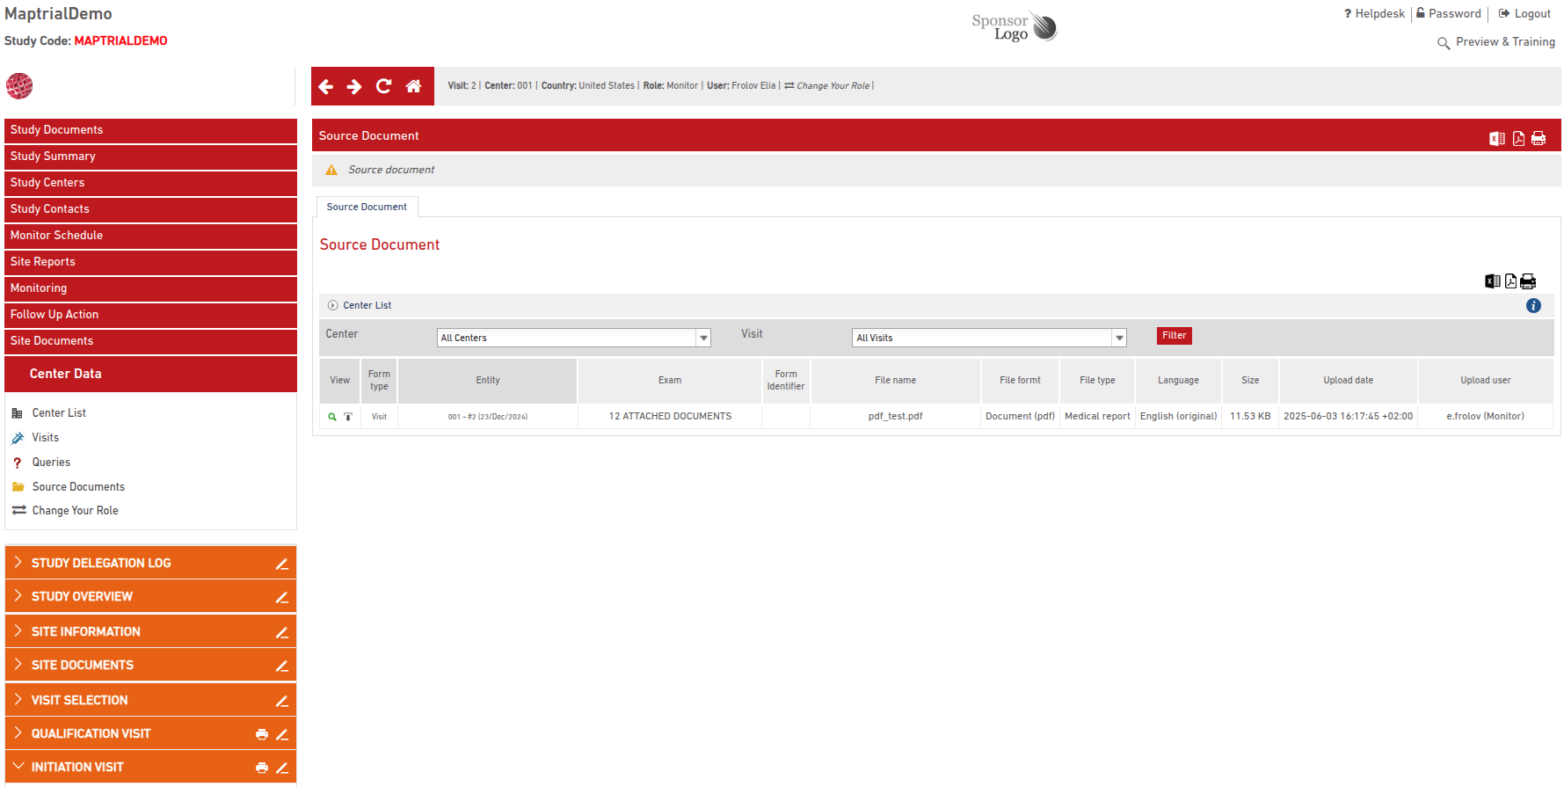The image size is (1564, 787).
Task: Open Password link
Action: 1448,14
